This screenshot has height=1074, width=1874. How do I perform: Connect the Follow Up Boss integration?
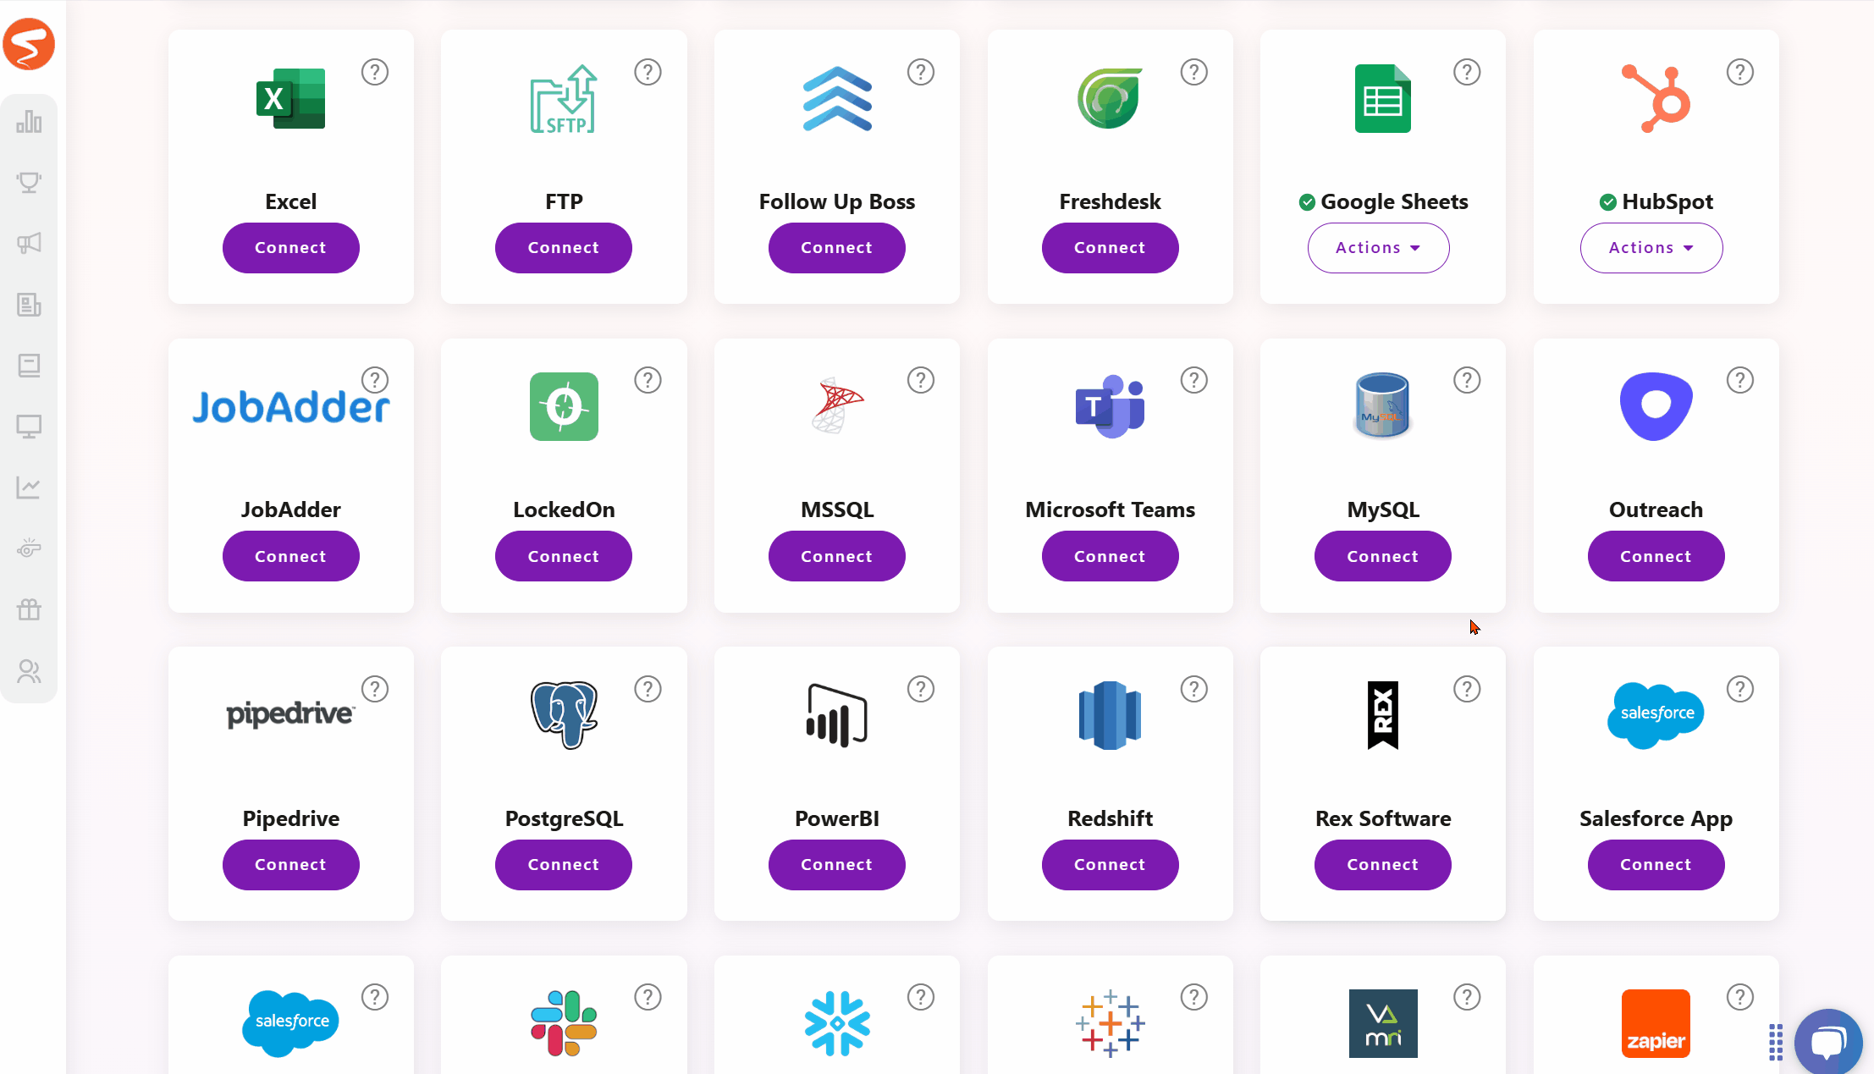(x=837, y=248)
